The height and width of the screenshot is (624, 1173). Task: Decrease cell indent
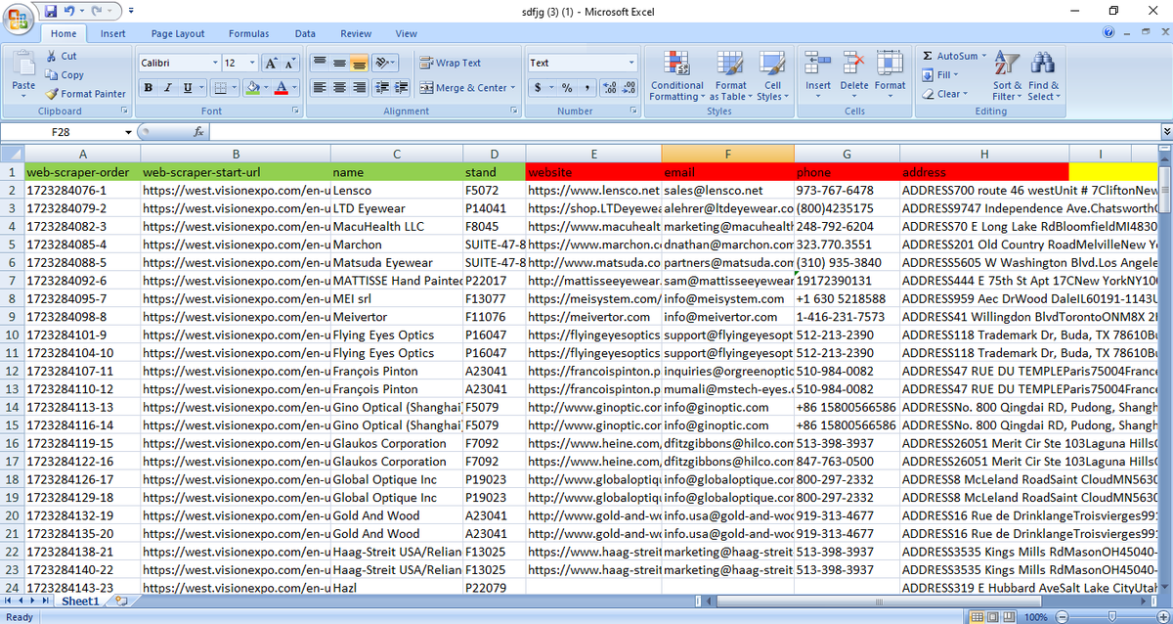tap(381, 88)
